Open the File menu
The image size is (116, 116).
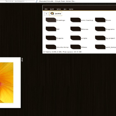tap(46, 9)
